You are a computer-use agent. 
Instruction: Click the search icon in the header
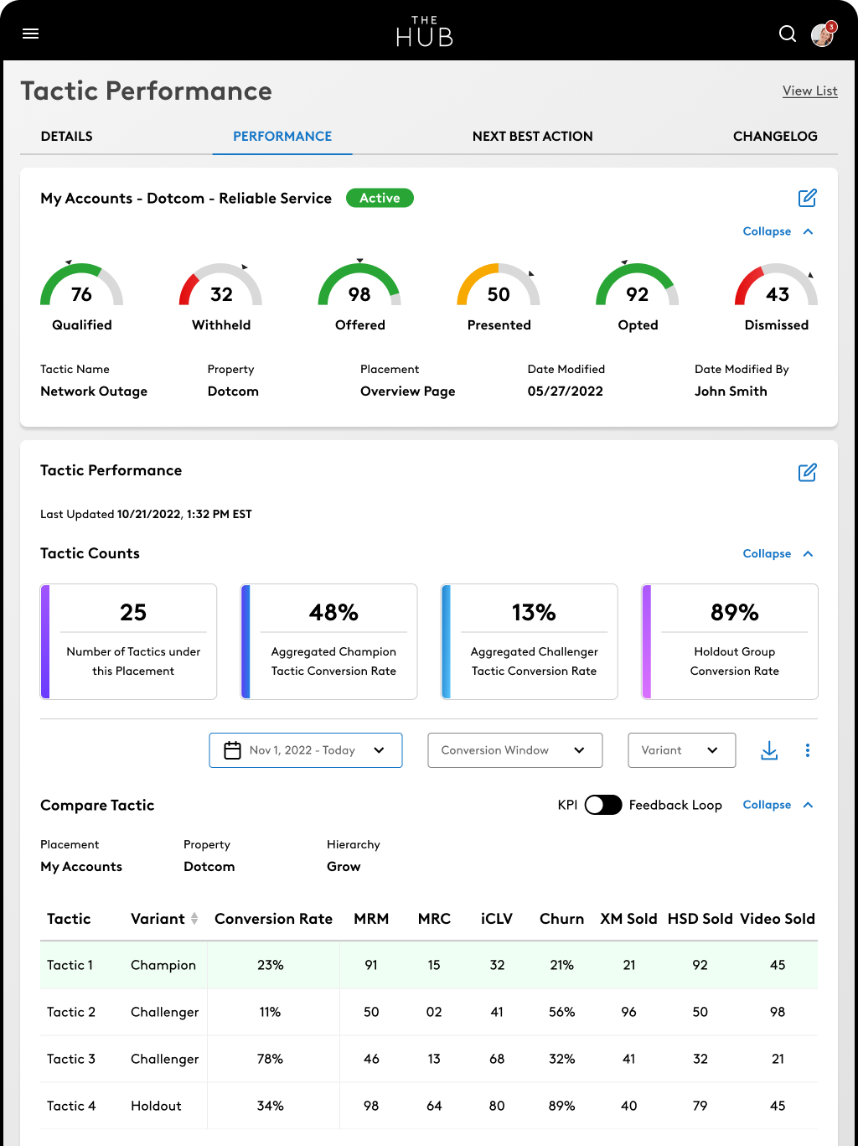pos(787,34)
